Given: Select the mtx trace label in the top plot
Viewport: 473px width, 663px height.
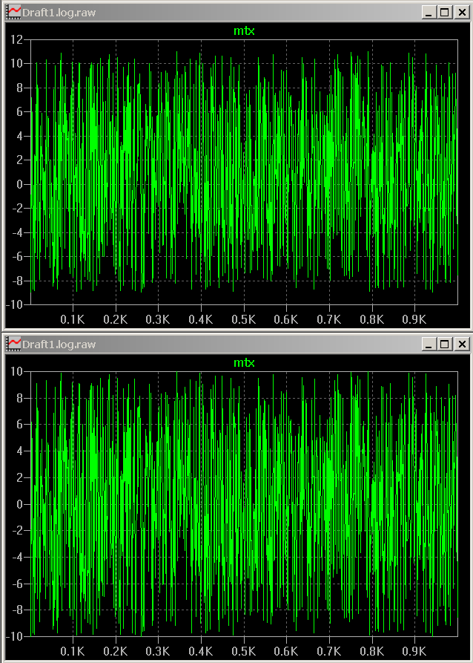Looking at the screenshot, I should coord(244,31).
